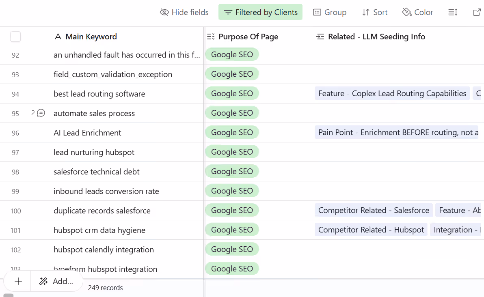Open the Filtered by Clients filter
This screenshot has height=297, width=484.
pos(260,12)
